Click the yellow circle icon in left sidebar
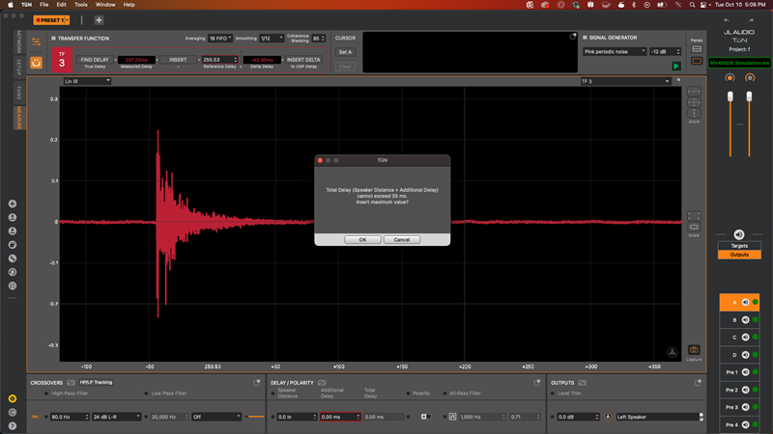The width and height of the screenshot is (773, 434). (13, 398)
